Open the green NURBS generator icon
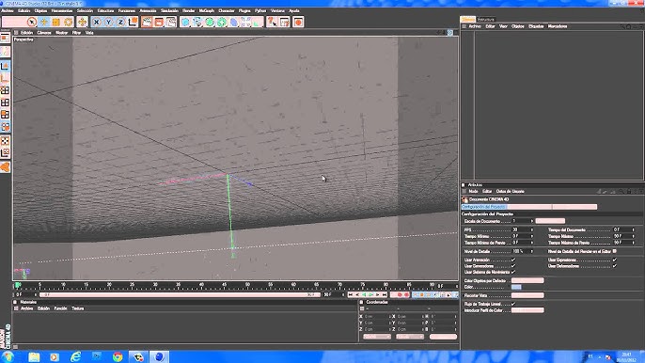 (x=210, y=22)
